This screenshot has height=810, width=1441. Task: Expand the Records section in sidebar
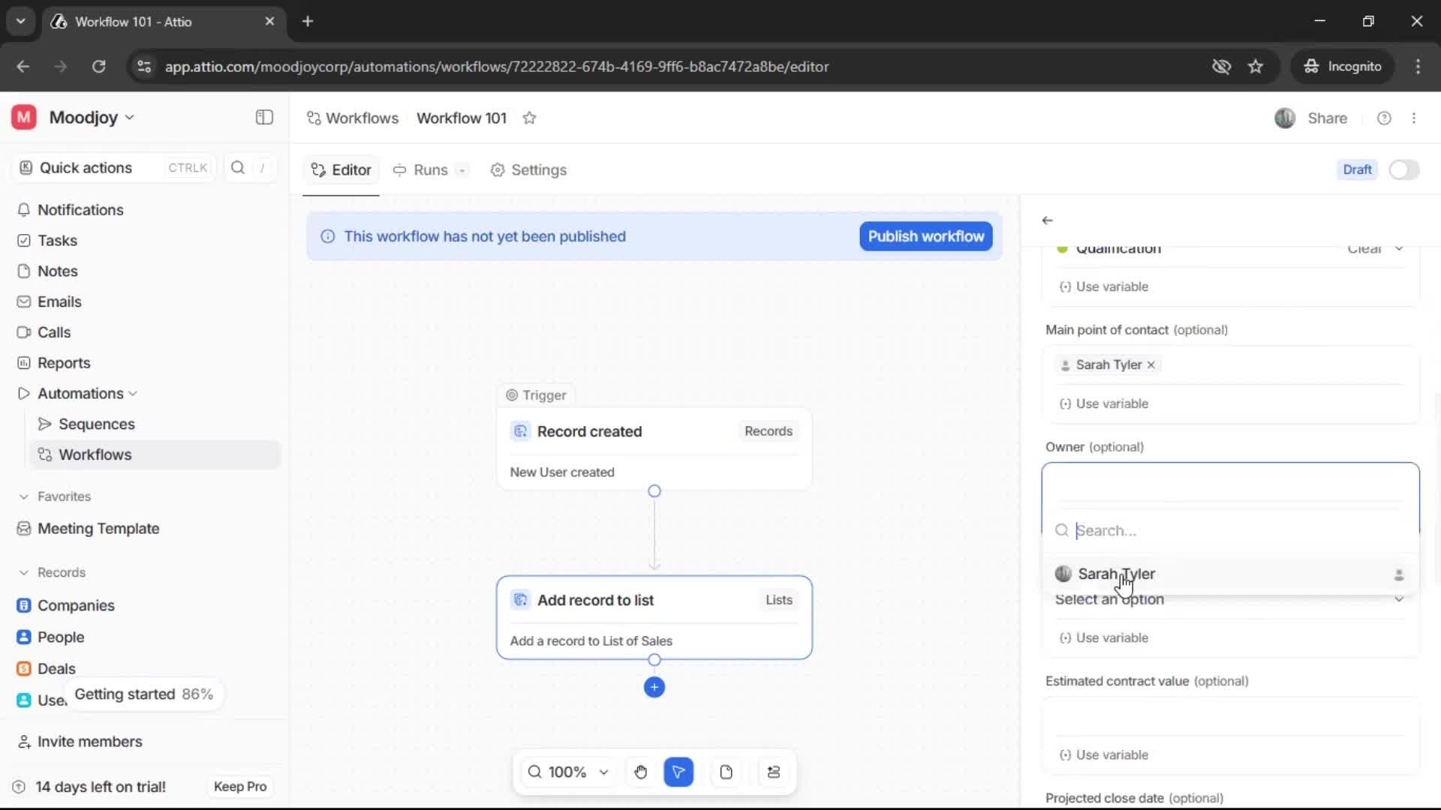click(26, 571)
